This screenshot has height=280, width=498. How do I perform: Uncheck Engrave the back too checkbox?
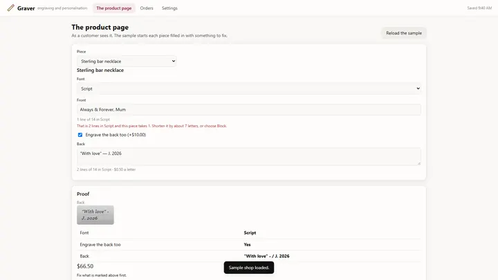(80, 135)
